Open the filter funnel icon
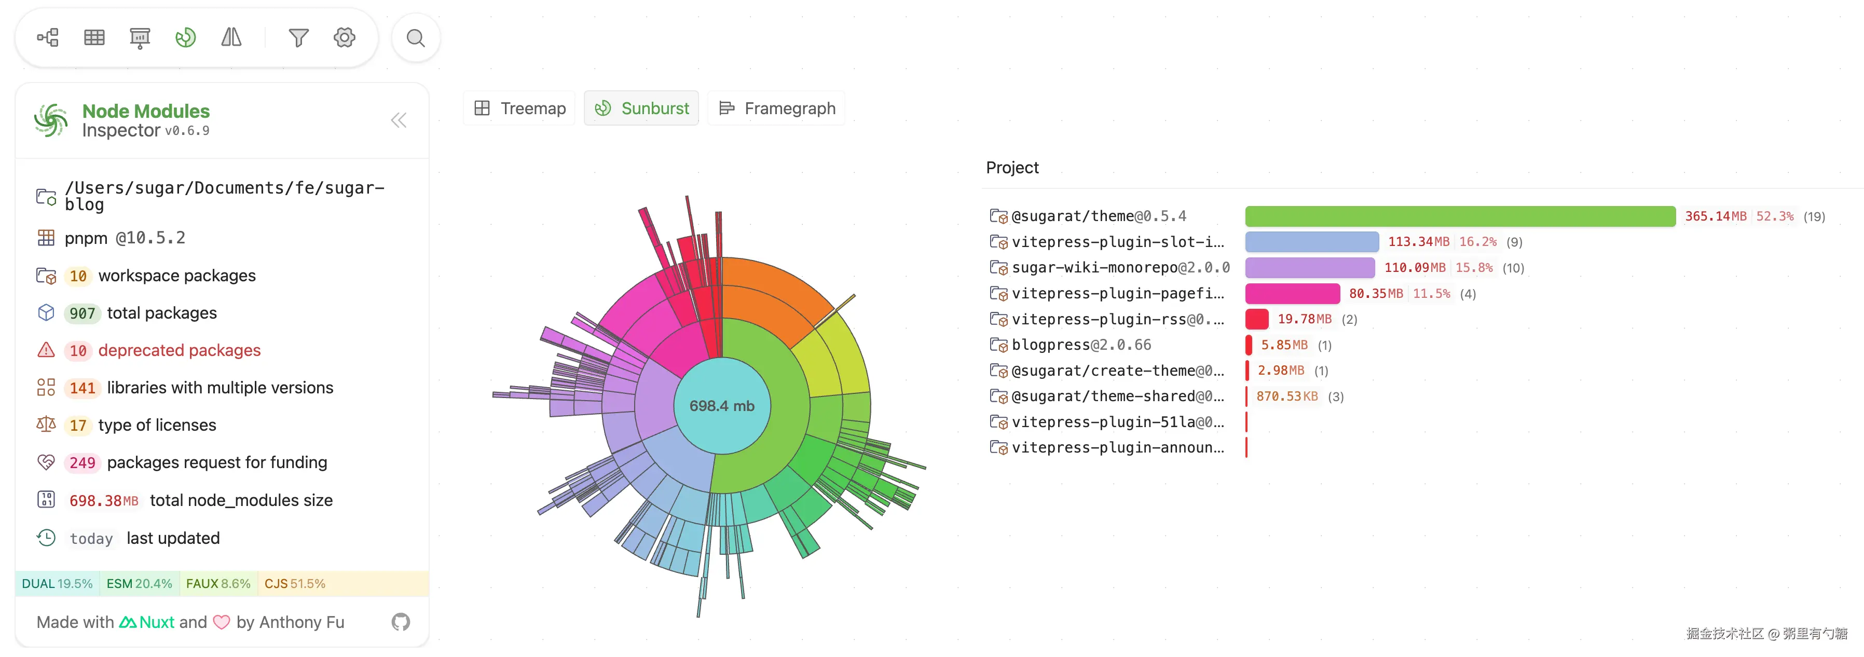This screenshot has width=1864, height=657. point(298,38)
